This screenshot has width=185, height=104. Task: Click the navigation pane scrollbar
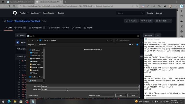pyautogui.click(x=44, y=64)
